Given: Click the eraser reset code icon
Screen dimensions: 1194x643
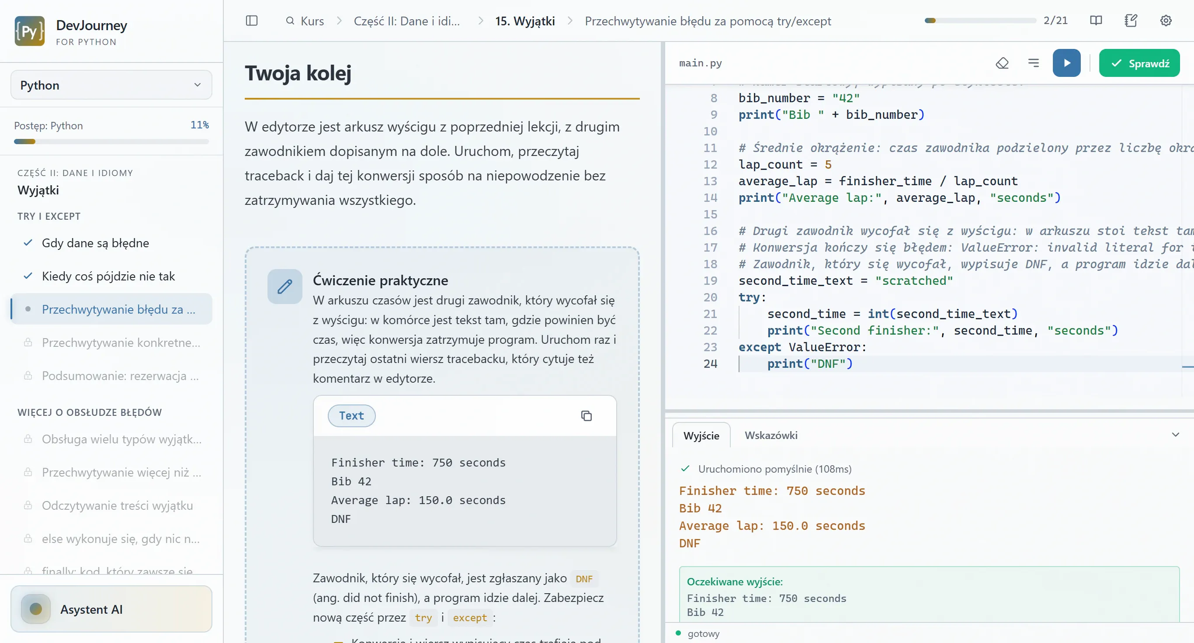Looking at the screenshot, I should [x=1002, y=63].
